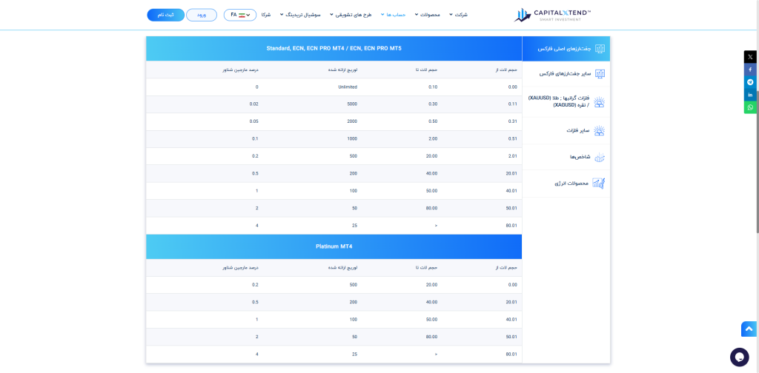
Task: Open the FA language dropdown
Action: point(240,15)
